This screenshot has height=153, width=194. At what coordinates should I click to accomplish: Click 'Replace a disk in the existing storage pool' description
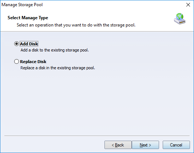[58, 68]
